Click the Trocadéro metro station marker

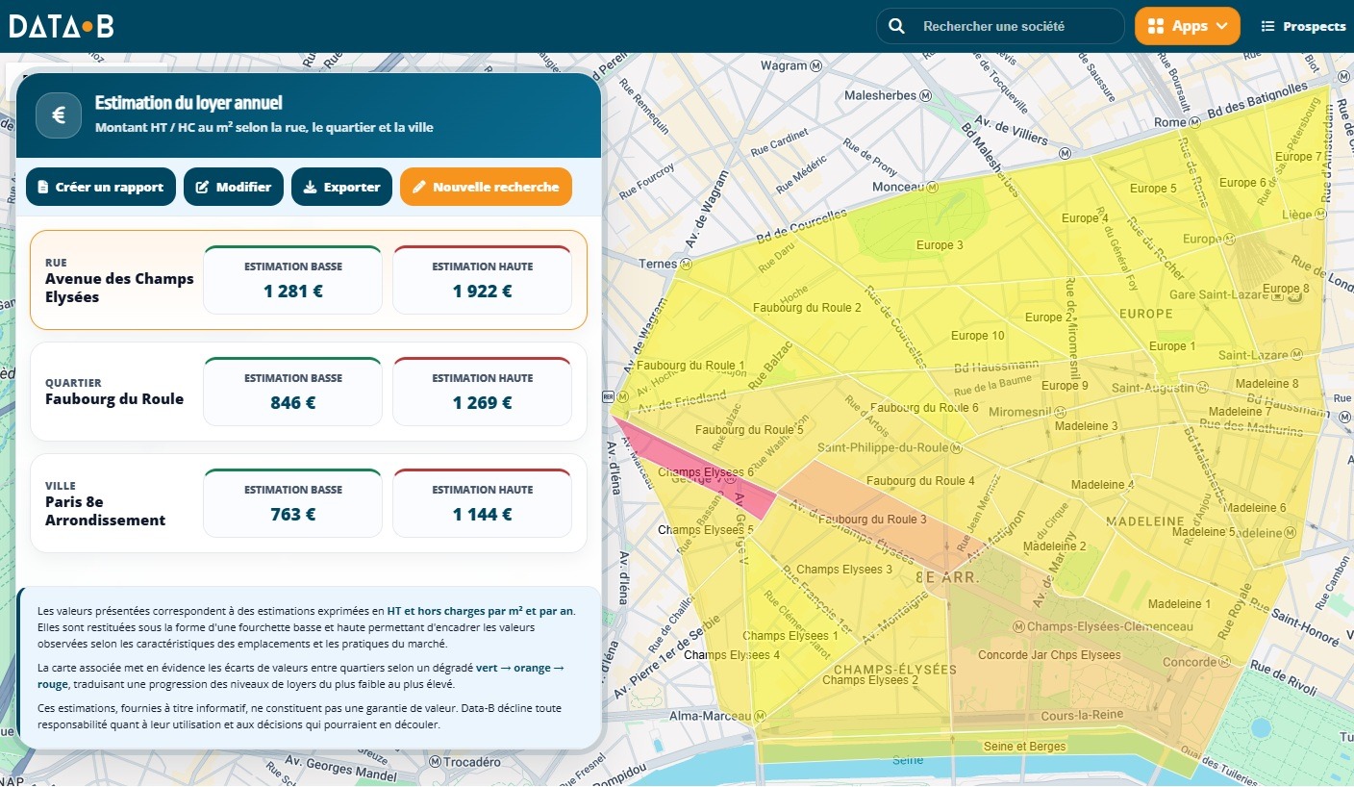436,762
